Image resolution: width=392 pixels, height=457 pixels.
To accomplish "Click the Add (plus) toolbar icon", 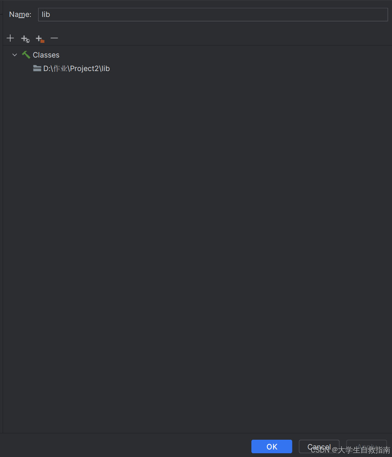I will point(10,38).
